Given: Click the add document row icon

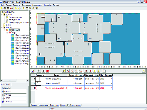Looking at the screenshot, I should (x=64, y=71).
